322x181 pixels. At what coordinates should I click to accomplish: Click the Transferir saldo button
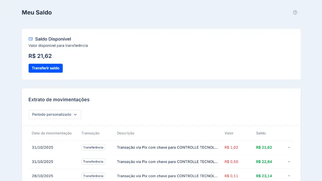46,68
